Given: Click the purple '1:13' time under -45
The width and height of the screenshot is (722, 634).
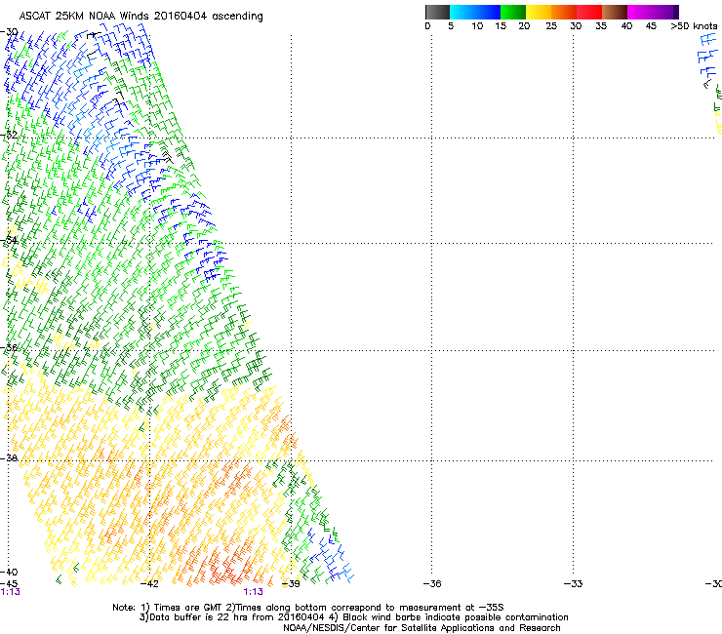Looking at the screenshot, I should coord(10,592).
